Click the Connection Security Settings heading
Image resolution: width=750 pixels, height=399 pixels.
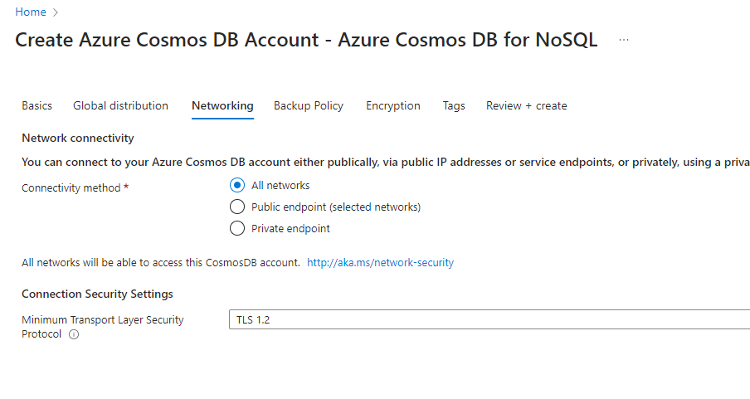97,294
